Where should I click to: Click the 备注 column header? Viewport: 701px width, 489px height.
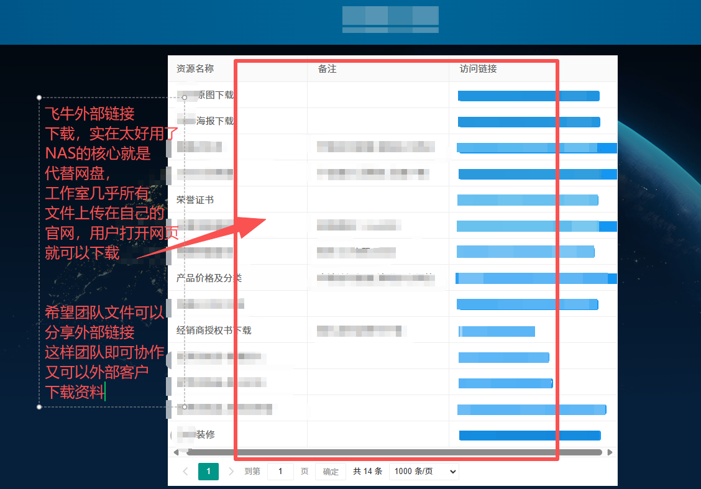click(x=327, y=68)
